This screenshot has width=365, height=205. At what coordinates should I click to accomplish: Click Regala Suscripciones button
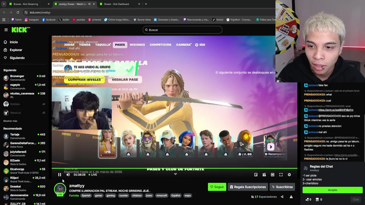pos(248,187)
